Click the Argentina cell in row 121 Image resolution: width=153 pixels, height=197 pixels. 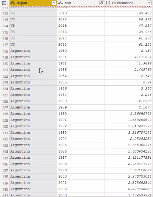coord(33,70)
